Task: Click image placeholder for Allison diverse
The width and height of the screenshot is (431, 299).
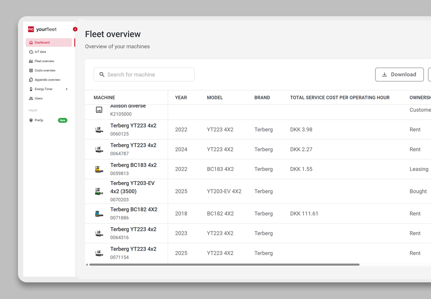Action: click(x=99, y=110)
